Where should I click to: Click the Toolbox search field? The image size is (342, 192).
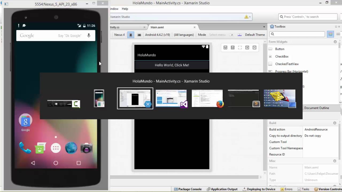pos(297,34)
